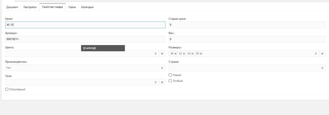Remove size tag 56
The image size is (329, 115).
coord(201,54)
